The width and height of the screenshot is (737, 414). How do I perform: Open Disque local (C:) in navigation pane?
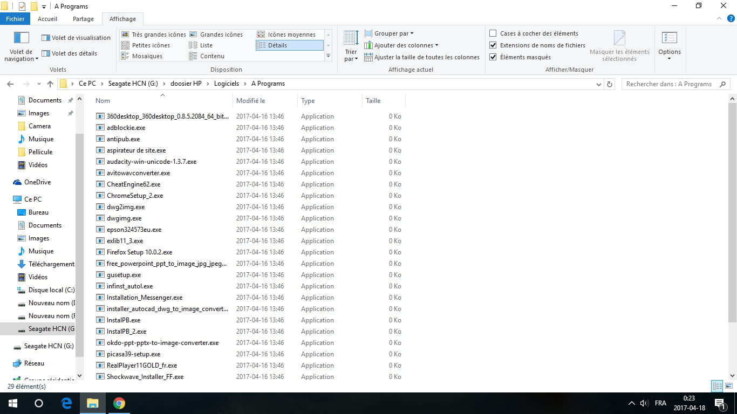46,290
